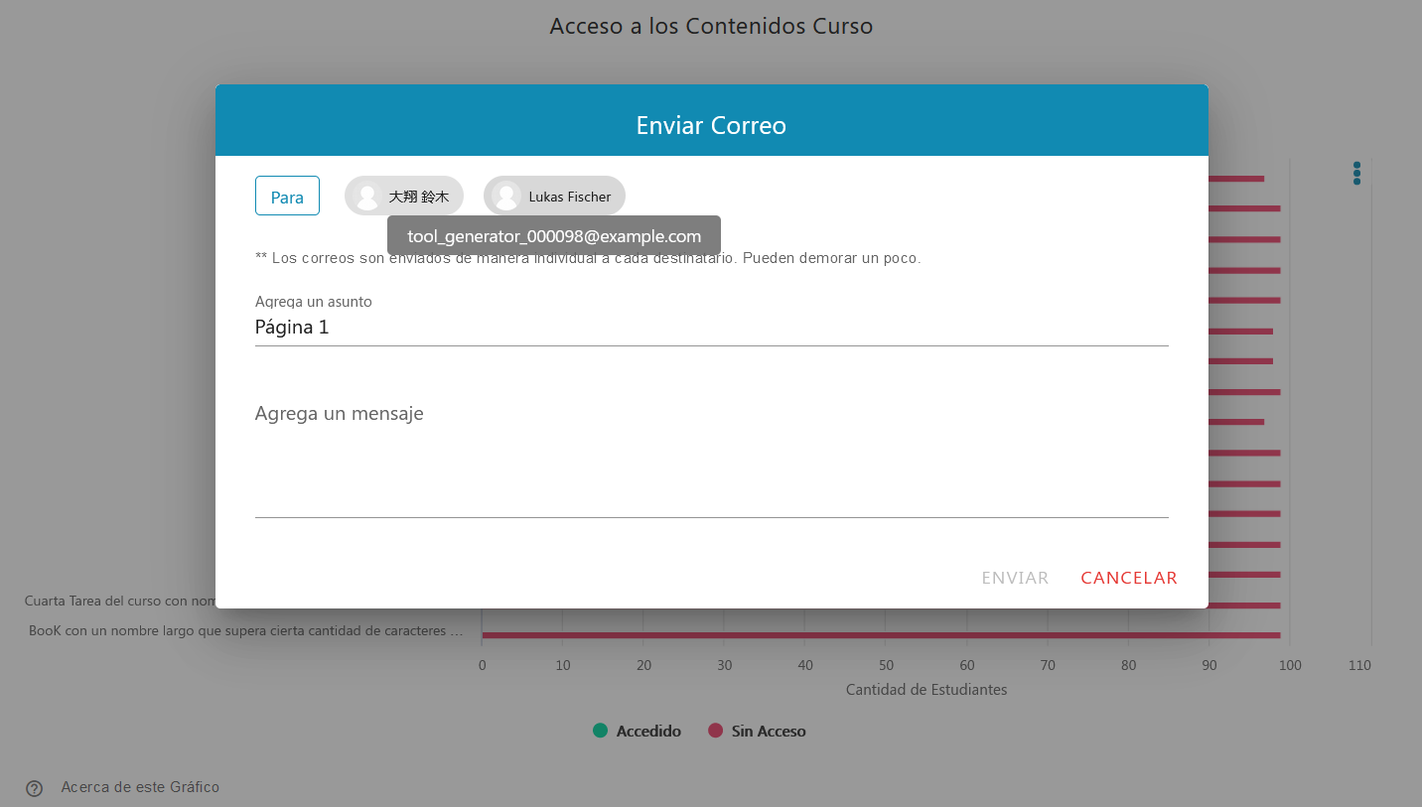Focus the subject field containing Página 1

point(711,327)
